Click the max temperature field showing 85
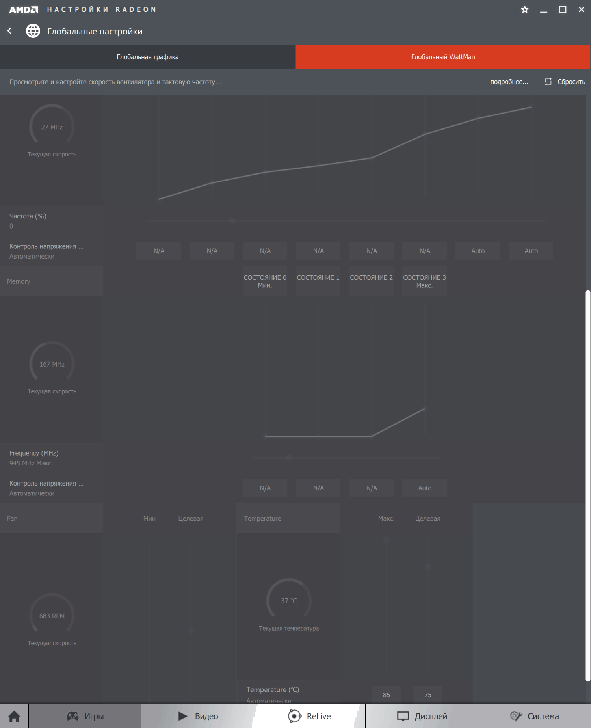 pos(386,695)
